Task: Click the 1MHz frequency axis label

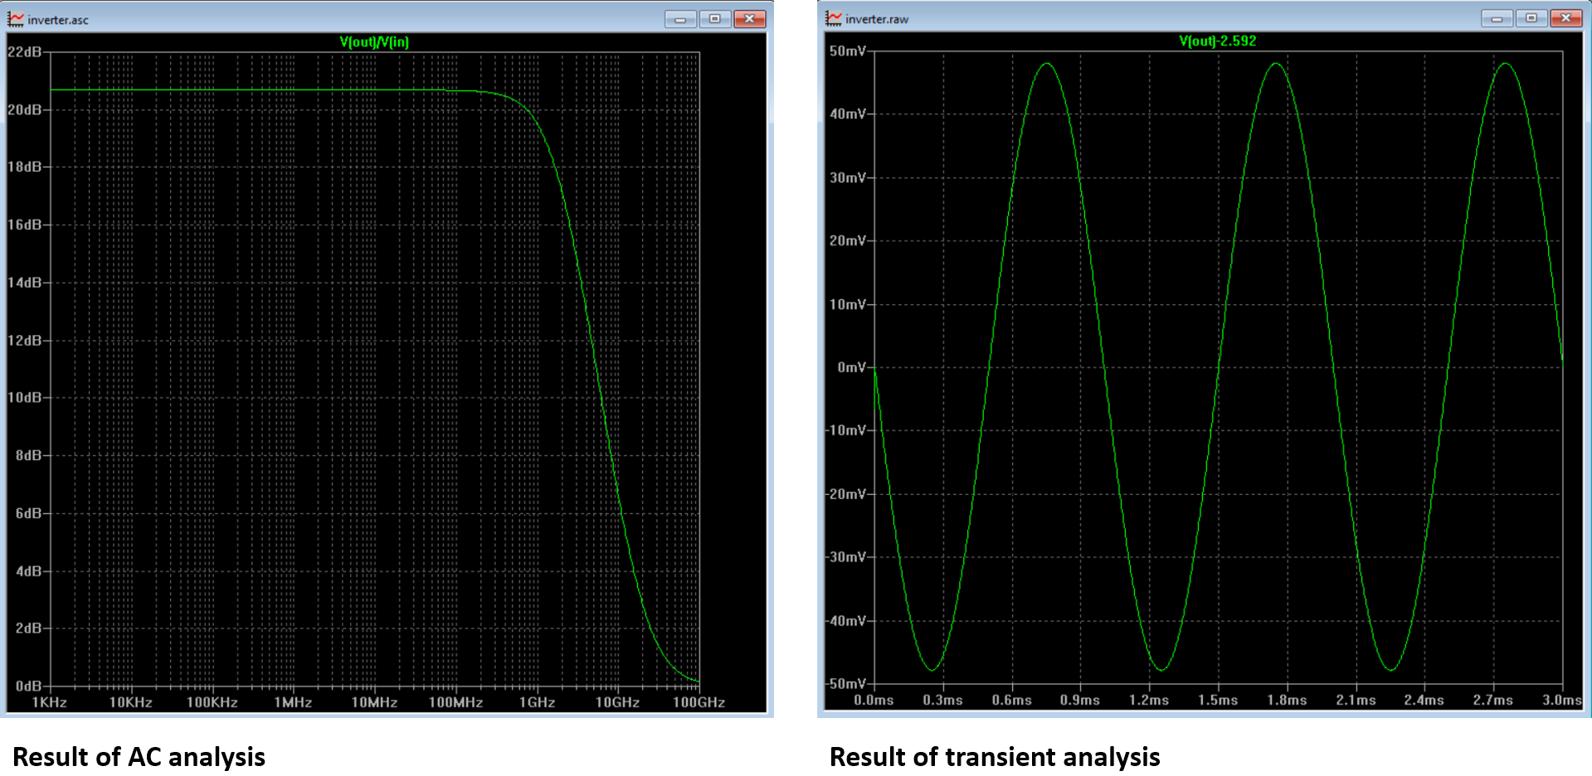Action: pyautogui.click(x=293, y=702)
